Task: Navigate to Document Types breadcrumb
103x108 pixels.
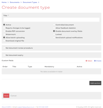Action: pyautogui.click(x=30, y=2)
